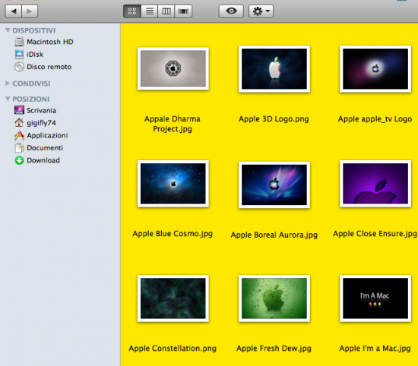418x366 pixels.
Task: Expand the CONDIVISI sidebar section
Action: [x=8, y=84]
